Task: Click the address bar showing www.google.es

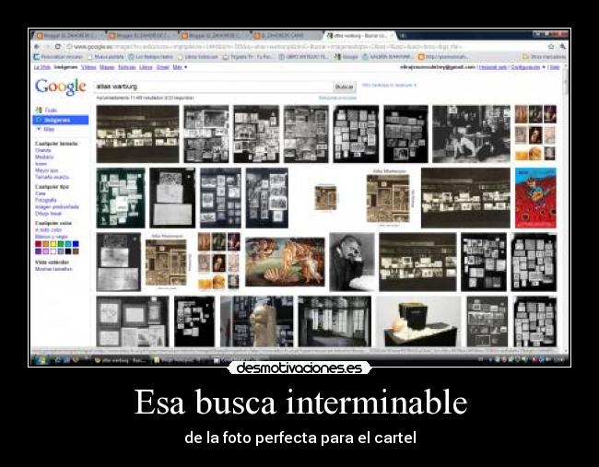Action: coord(306,47)
